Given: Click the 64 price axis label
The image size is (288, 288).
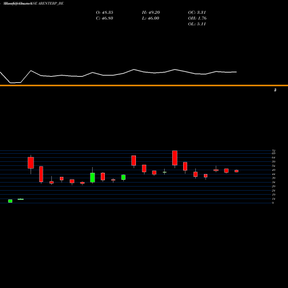Looking at the screenshot, I should coord(274,157).
